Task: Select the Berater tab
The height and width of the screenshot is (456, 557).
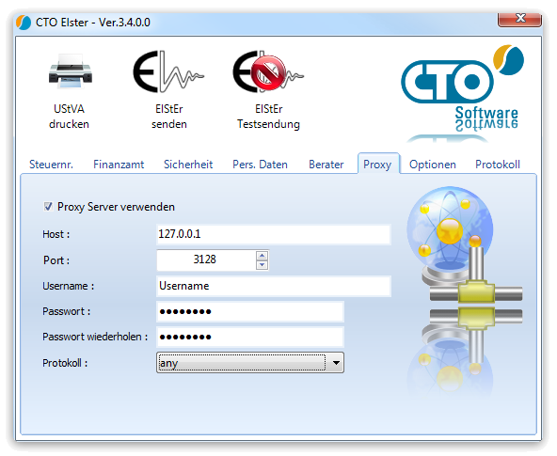Action: tap(326, 165)
